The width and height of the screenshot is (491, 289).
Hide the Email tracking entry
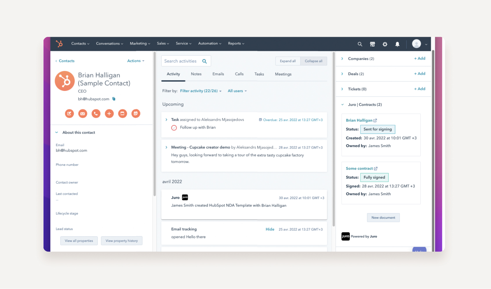pyautogui.click(x=270, y=229)
